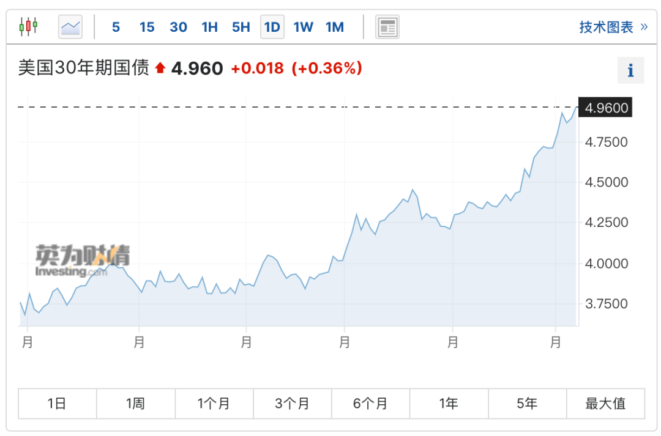Select the area line chart icon
661x436 pixels.
[70, 27]
